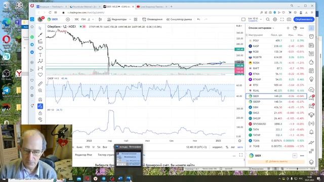The width and height of the screenshot is (324, 182).
Task: Start Симулятор рынка replay mode
Action: point(179,19)
